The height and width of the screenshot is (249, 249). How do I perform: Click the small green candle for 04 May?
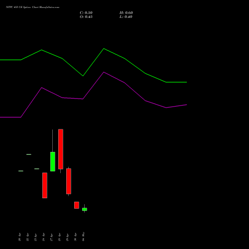[85, 209]
